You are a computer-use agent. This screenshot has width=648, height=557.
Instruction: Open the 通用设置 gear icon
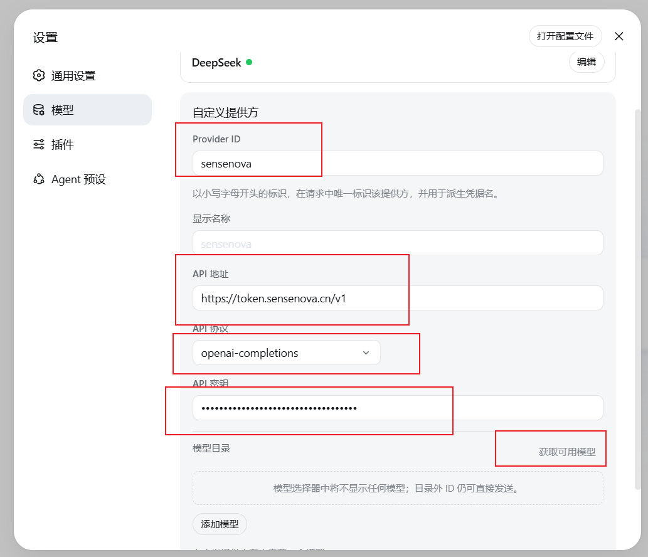point(39,76)
